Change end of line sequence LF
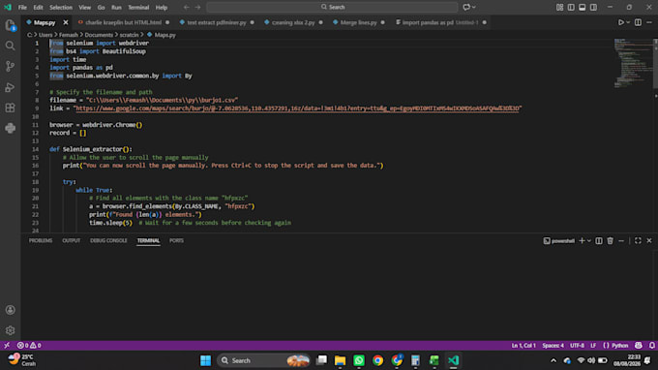This screenshot has width=658, height=370. (x=593, y=345)
